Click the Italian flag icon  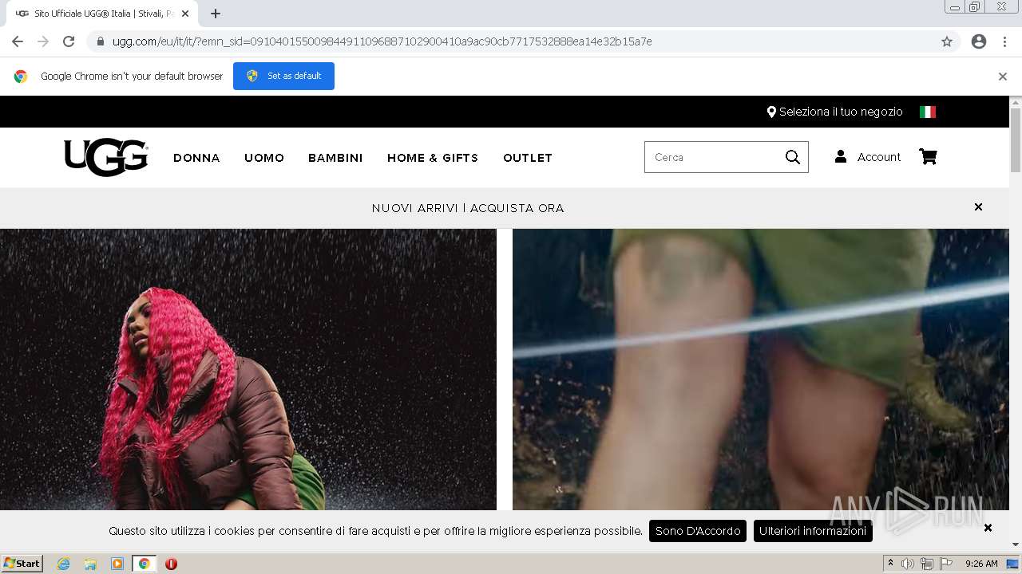coord(928,112)
